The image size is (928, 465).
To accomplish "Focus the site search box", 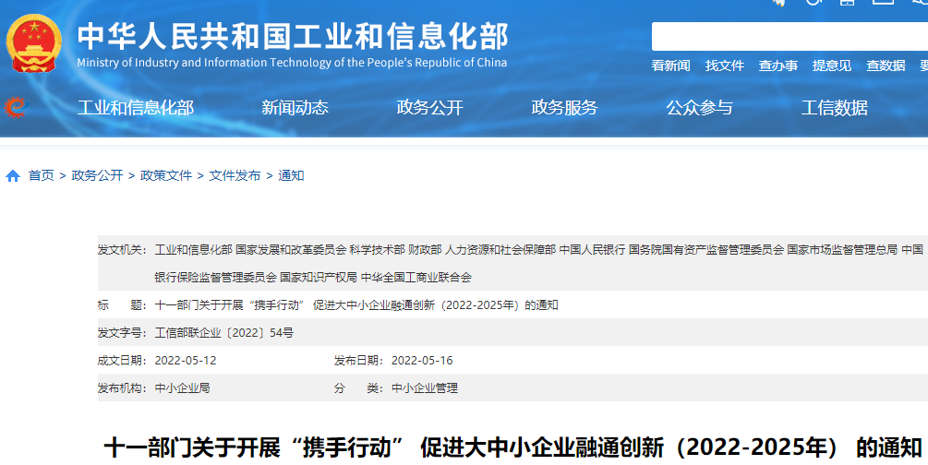I will click(789, 37).
